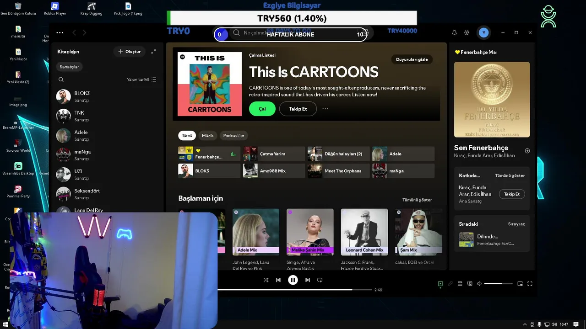
Task: Search in your library
Action: tap(61, 80)
